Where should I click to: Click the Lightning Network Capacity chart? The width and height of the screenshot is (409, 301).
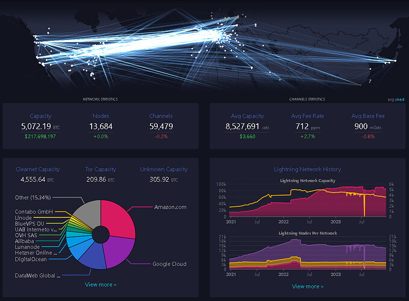pos(307,202)
